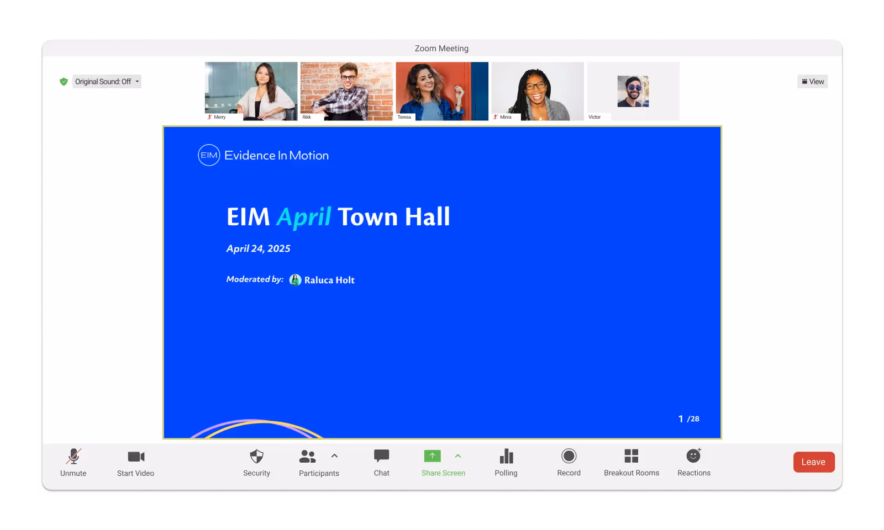884x530 pixels.
Task: Click the Evidence In Motion EIM logo
Action: [264, 155]
